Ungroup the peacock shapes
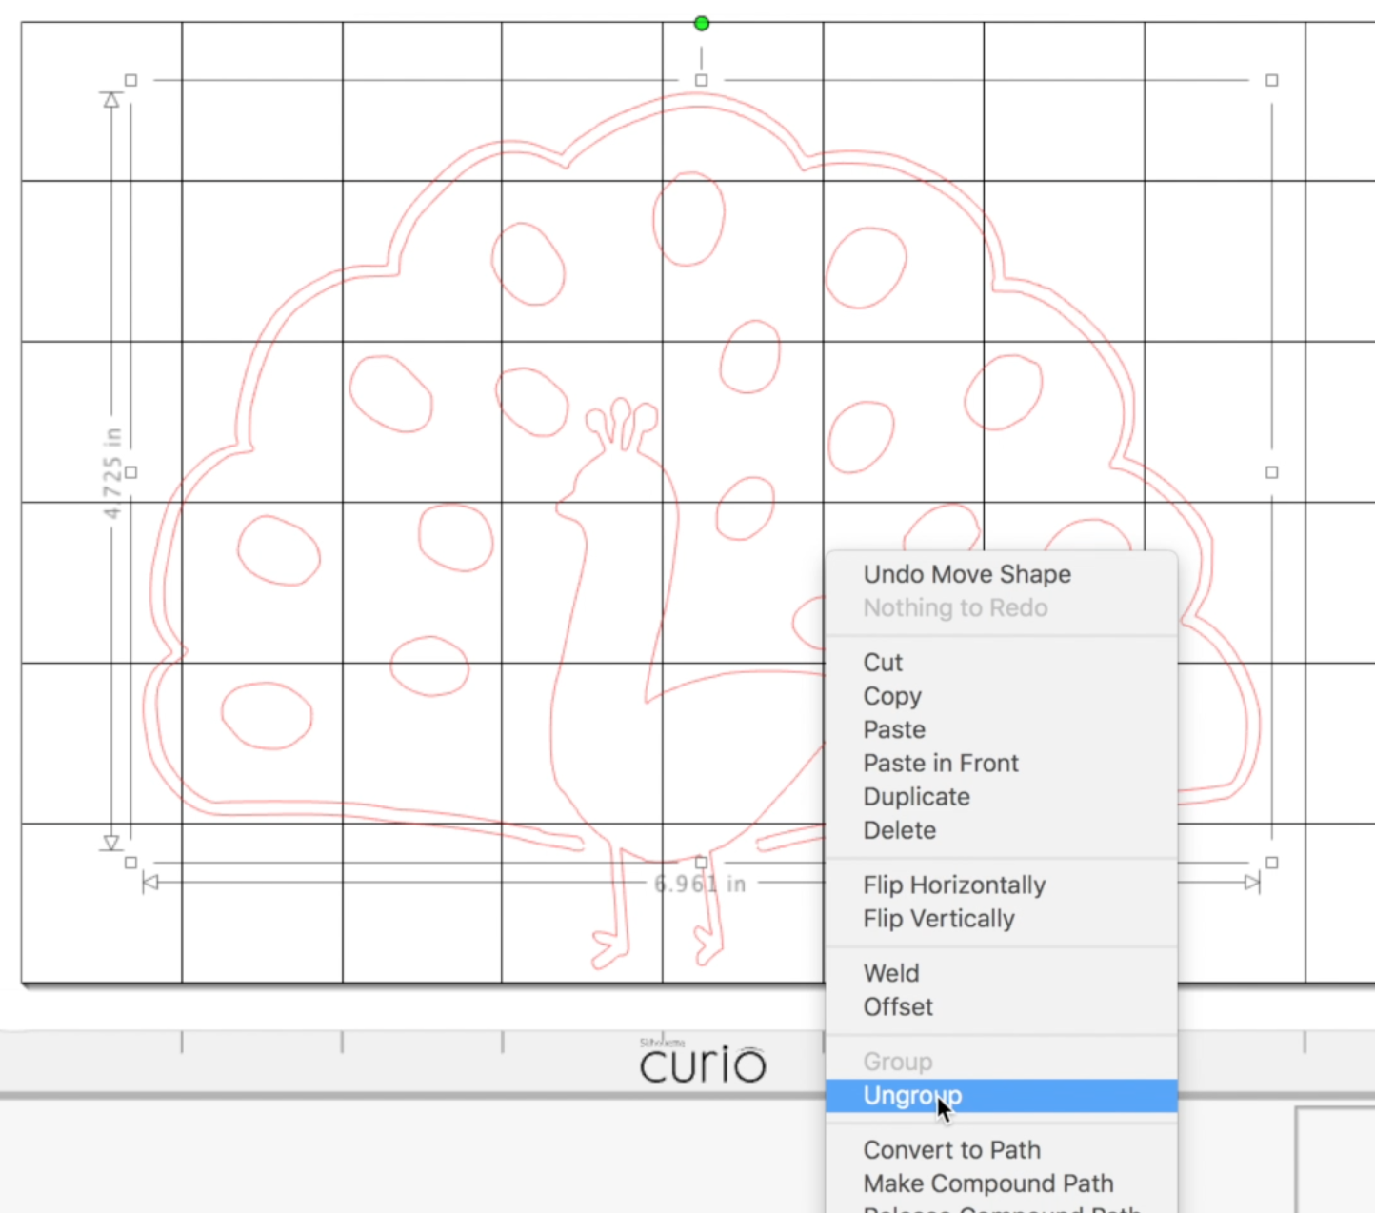 pyautogui.click(x=911, y=1095)
